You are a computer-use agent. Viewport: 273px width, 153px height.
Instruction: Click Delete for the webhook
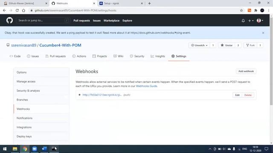248,95
